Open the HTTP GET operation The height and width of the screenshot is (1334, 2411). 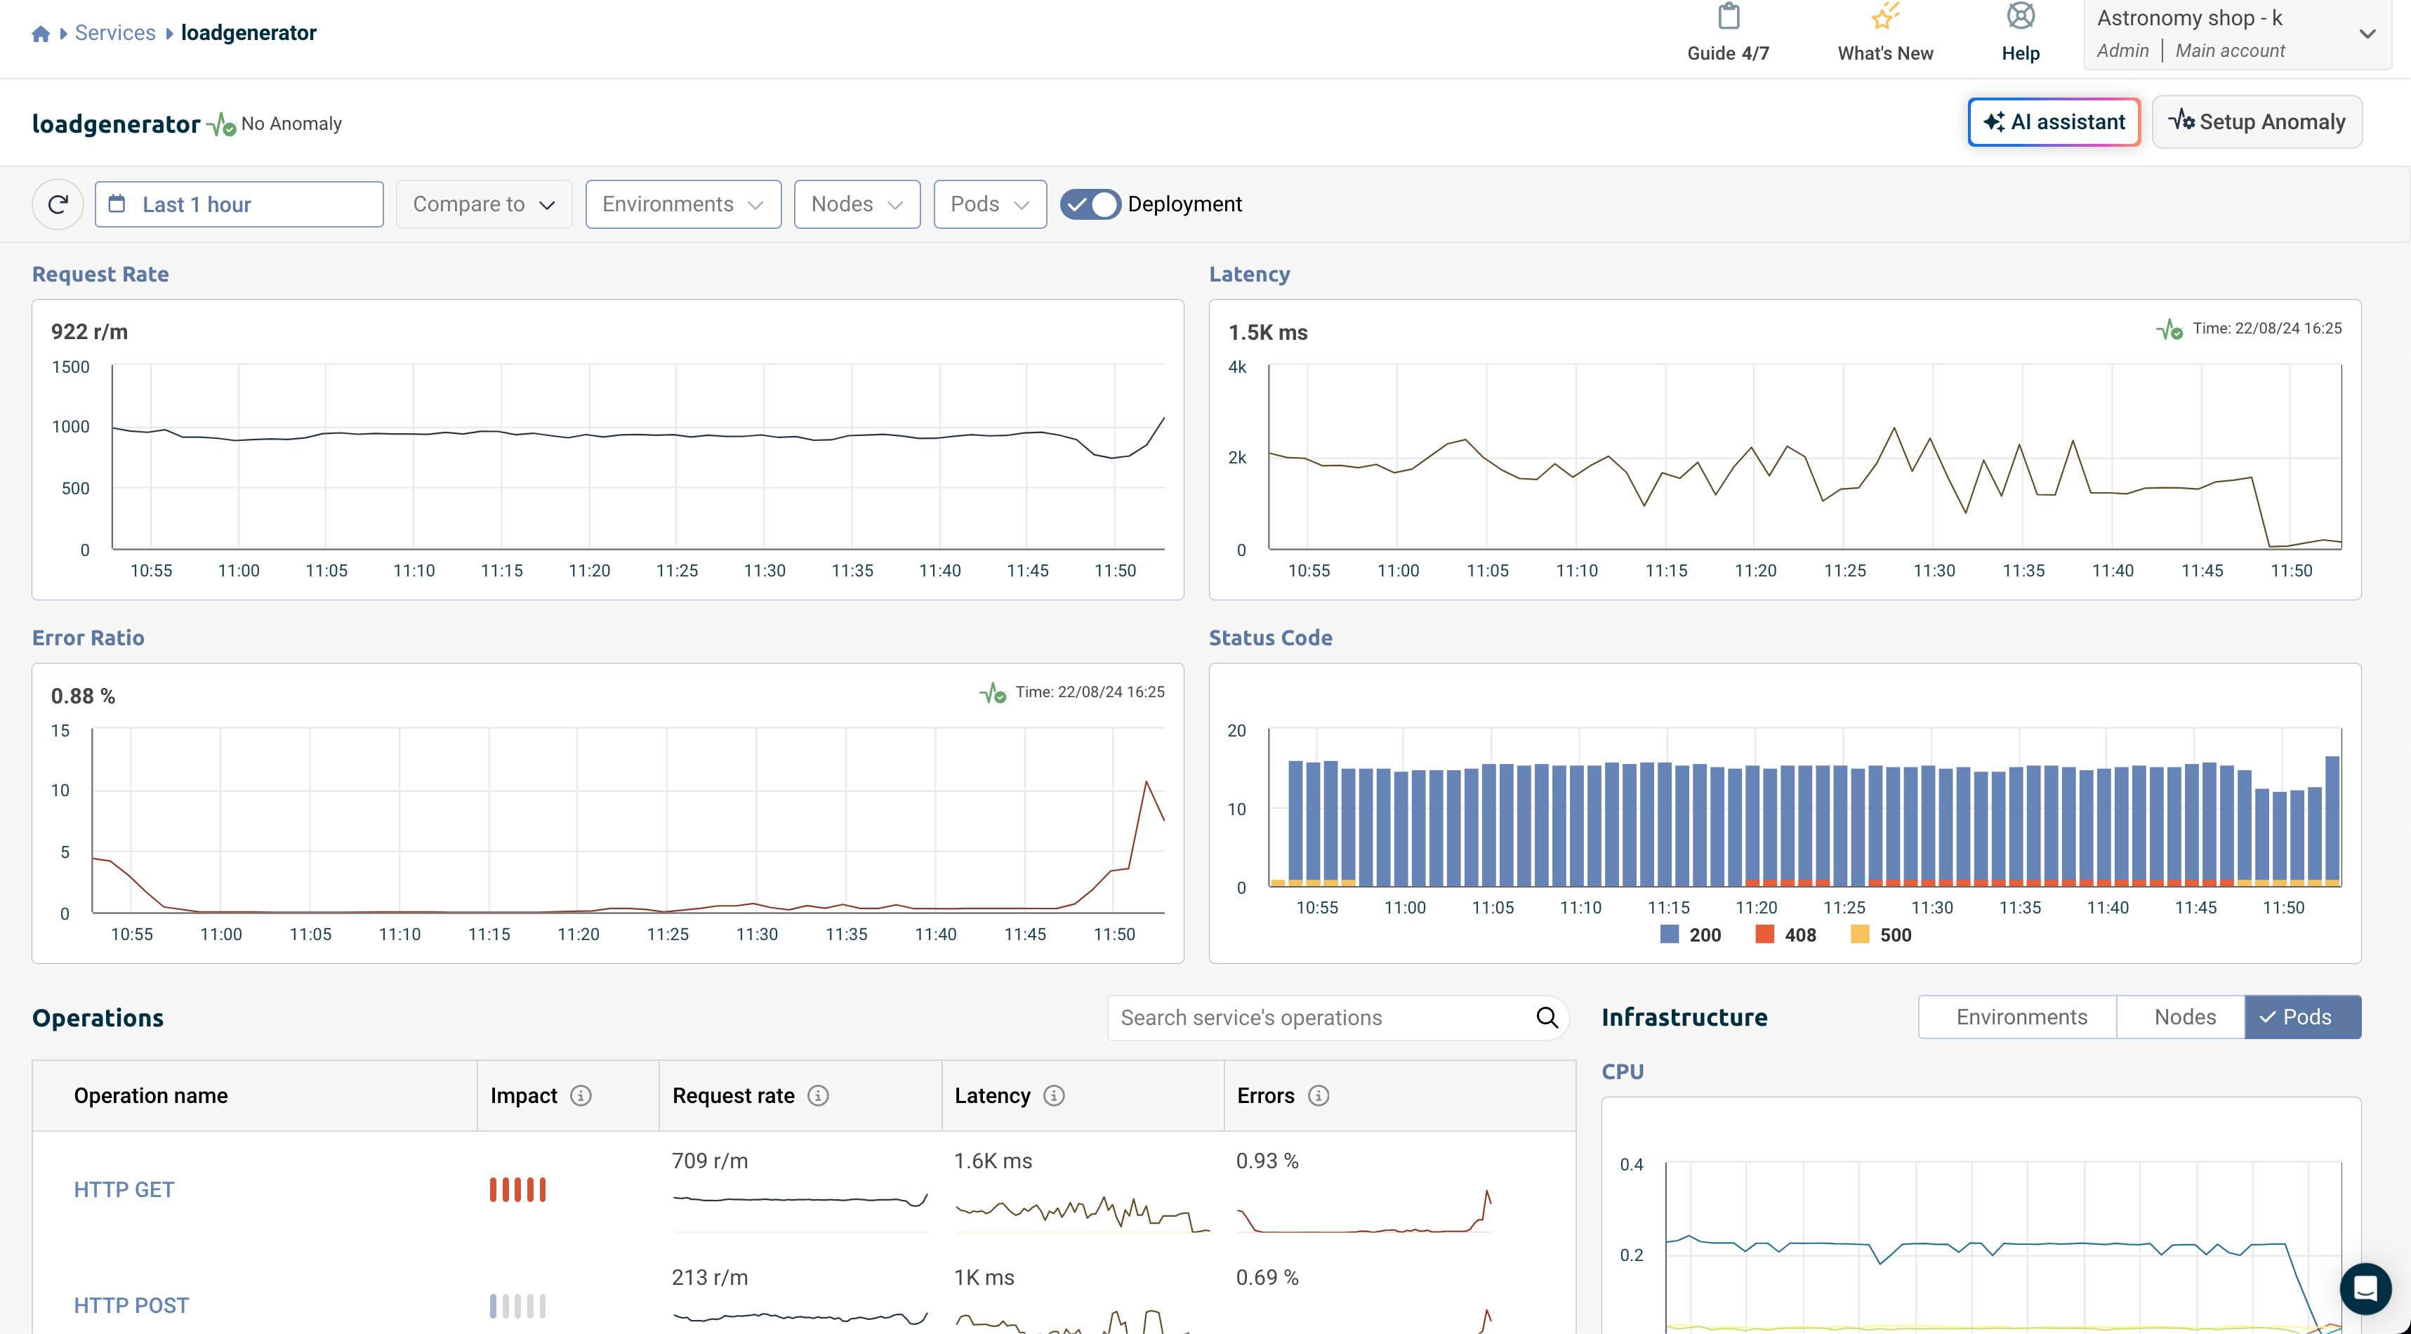coord(124,1189)
